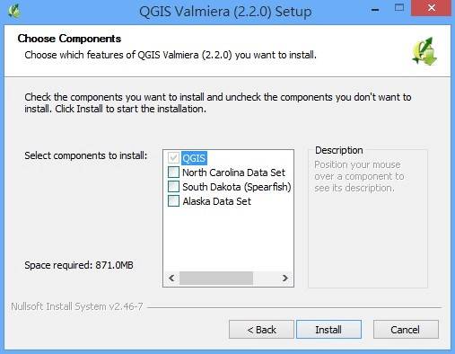Enable the North Carolina Data Set checkbox

173,173
